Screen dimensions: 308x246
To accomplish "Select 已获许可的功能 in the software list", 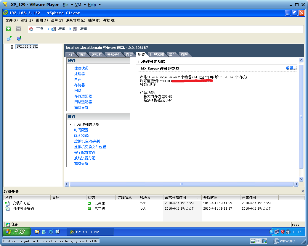I will (86, 124).
